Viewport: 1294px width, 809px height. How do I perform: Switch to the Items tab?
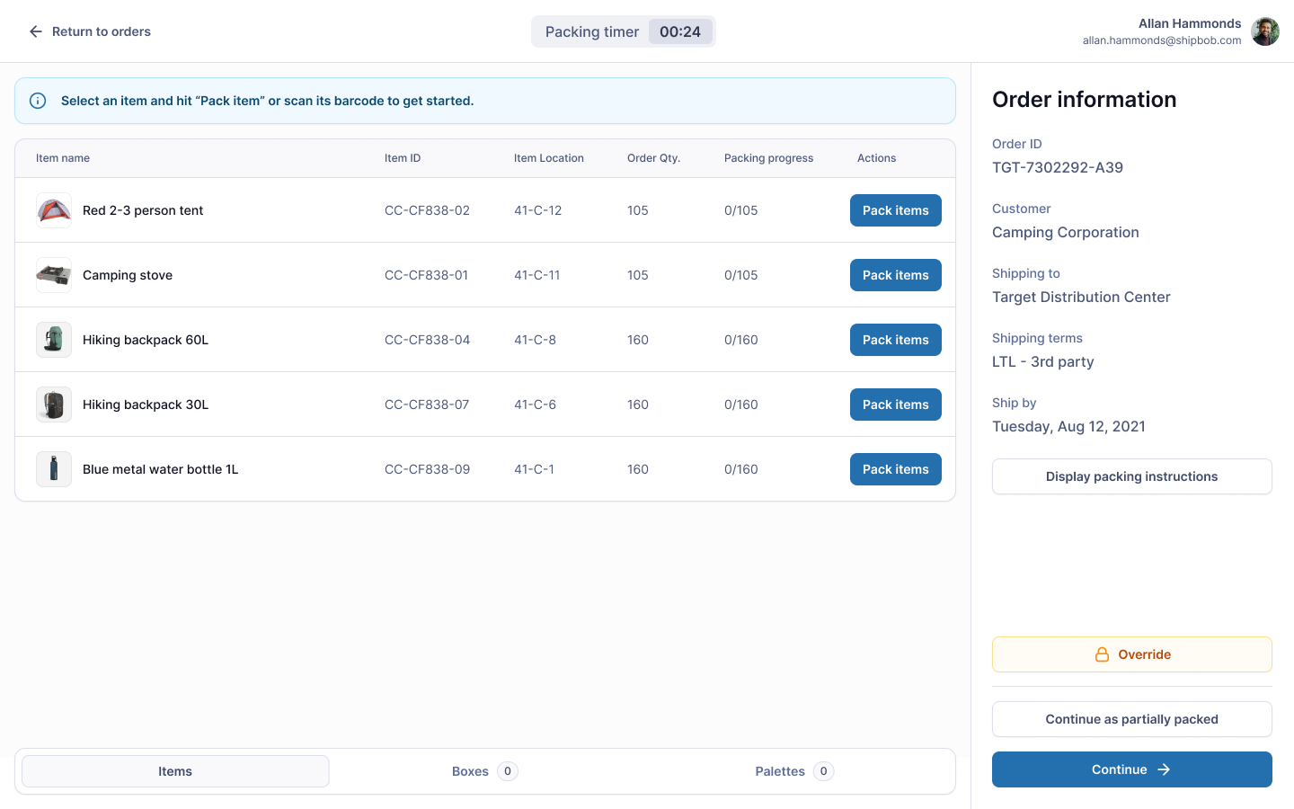point(174,770)
